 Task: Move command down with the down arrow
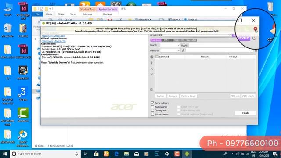(151, 74)
